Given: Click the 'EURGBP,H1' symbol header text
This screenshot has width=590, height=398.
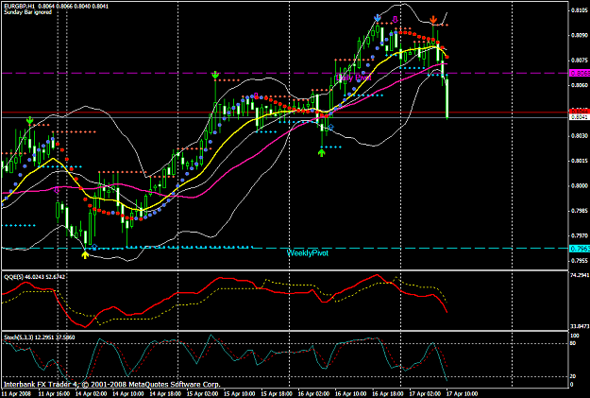Looking at the screenshot, I should click(x=19, y=7).
